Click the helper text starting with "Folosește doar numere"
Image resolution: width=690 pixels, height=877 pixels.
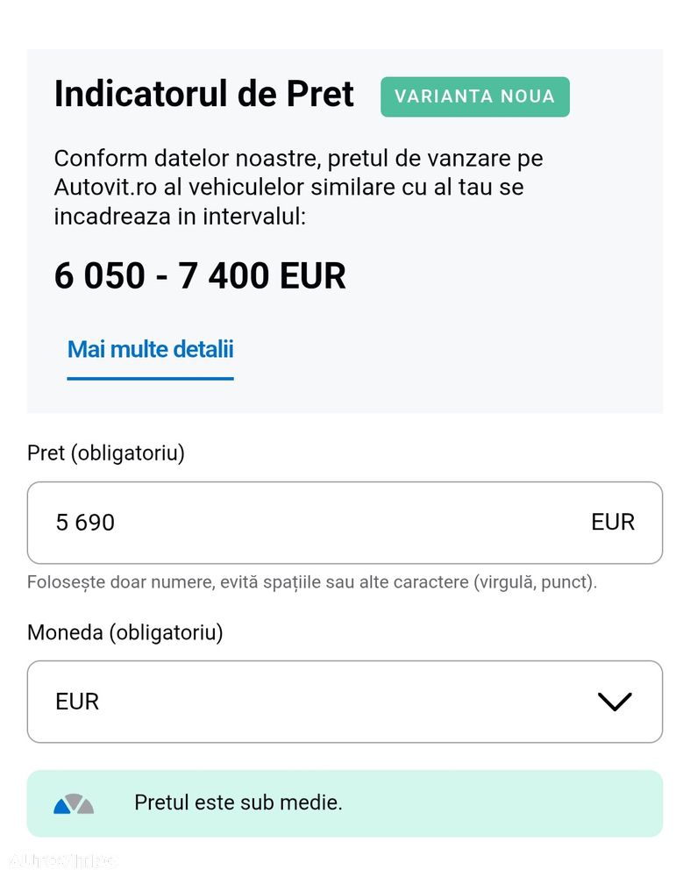[x=311, y=582]
